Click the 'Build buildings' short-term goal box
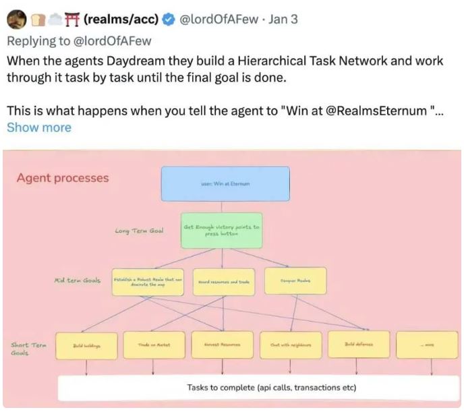 pos(87,345)
